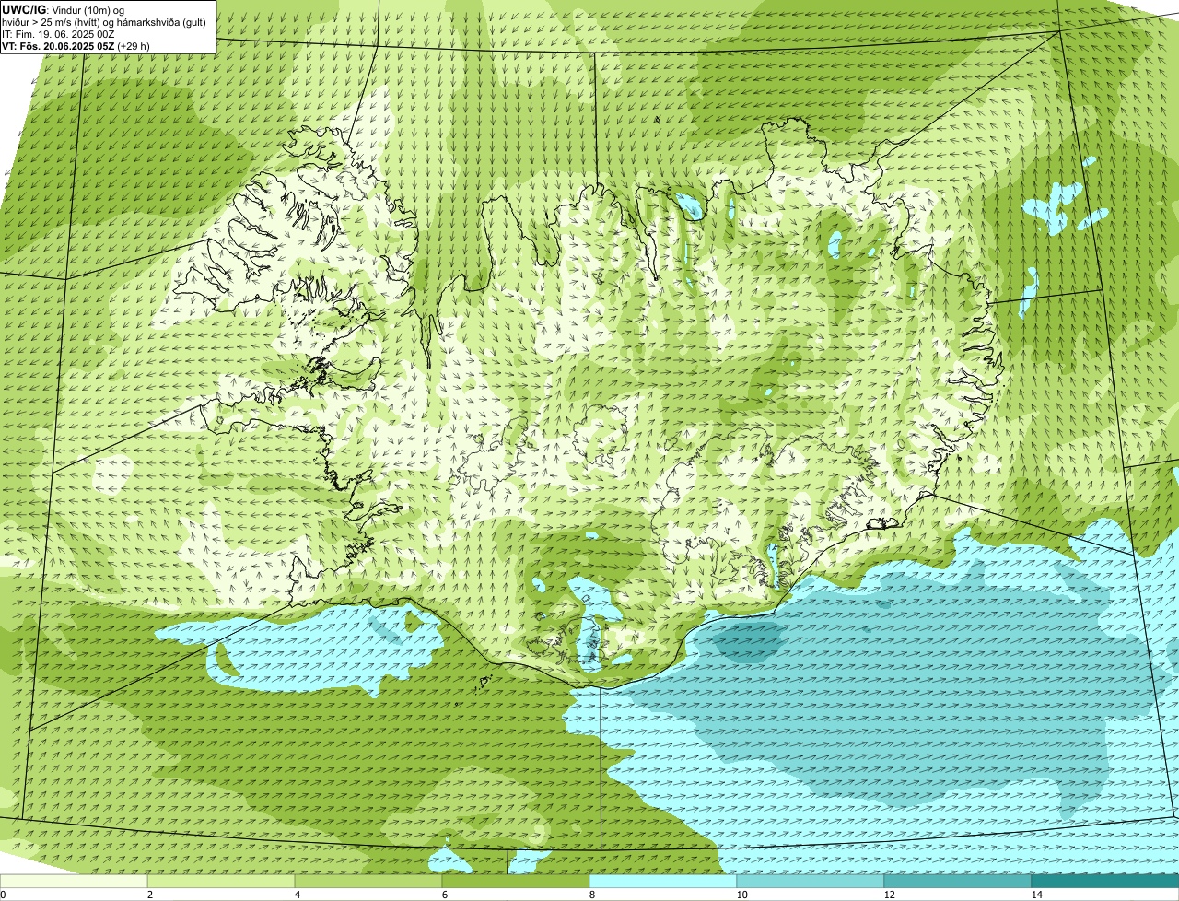Pick the 2–4 m/s light green swatch

221,881
